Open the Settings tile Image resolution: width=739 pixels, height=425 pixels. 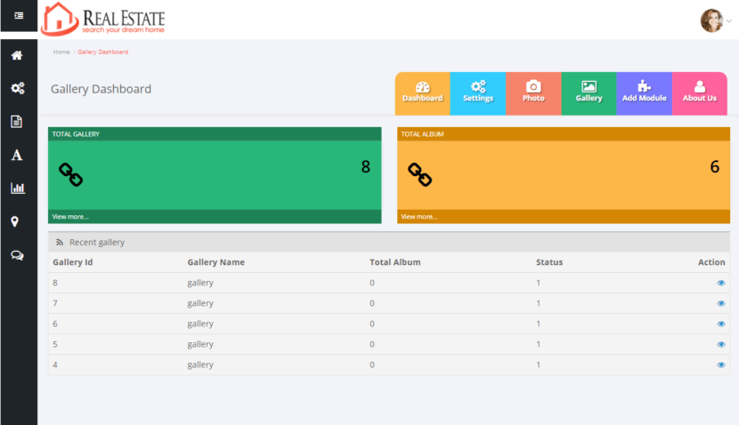(x=478, y=93)
